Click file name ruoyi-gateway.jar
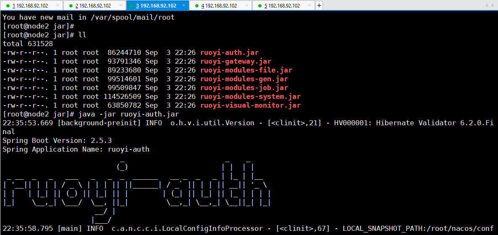Image resolution: width=498 pixels, height=235 pixels. [x=236, y=61]
